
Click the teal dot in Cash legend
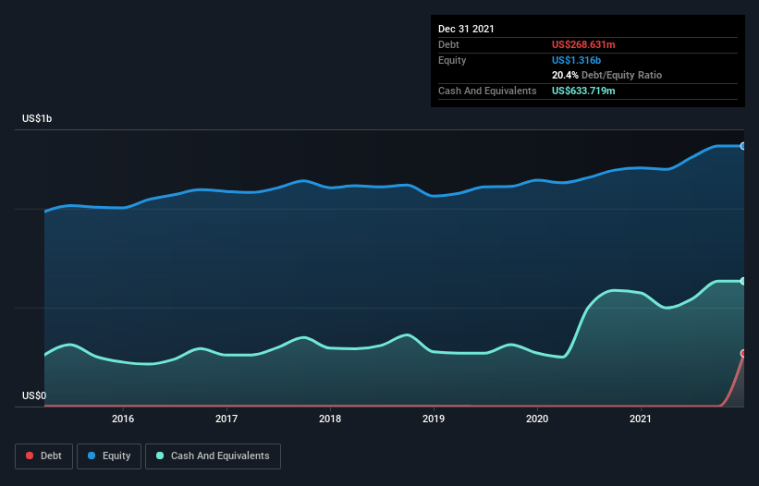click(x=160, y=456)
